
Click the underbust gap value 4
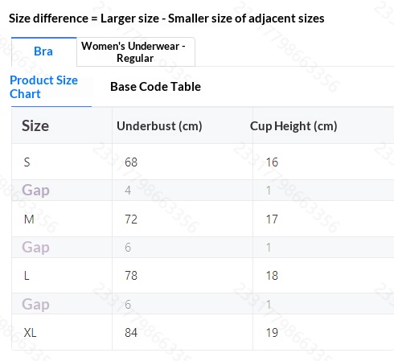[x=128, y=191]
